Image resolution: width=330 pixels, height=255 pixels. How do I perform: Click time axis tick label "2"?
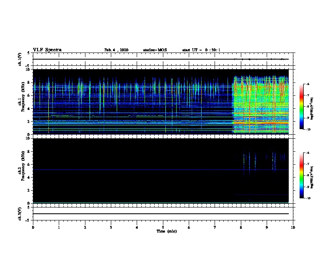tap(85, 227)
